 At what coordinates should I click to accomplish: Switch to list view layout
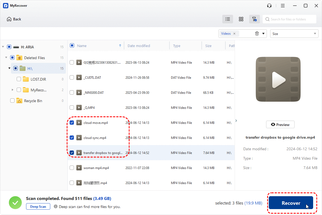228,19
